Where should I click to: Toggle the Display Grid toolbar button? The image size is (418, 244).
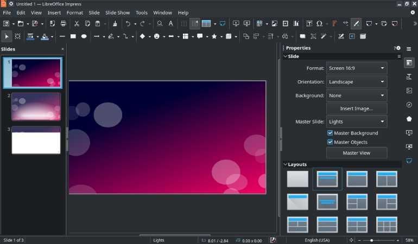183,24
